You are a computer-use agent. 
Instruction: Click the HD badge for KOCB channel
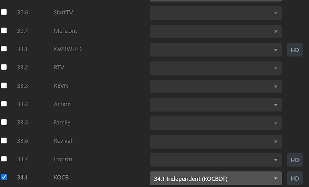click(x=295, y=178)
